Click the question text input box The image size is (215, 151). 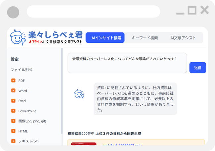(127, 63)
